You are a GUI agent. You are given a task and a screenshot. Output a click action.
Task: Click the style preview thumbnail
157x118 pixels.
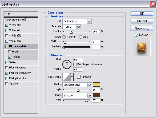[x=142, y=47]
